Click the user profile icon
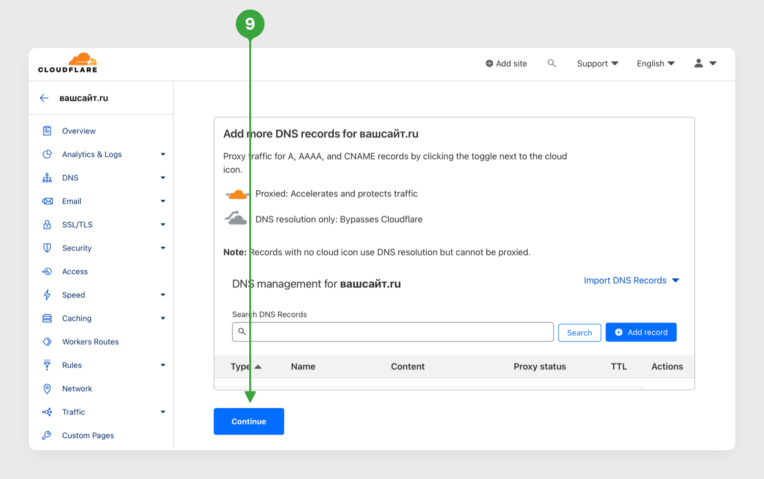This screenshot has height=479, width=764. [x=699, y=63]
